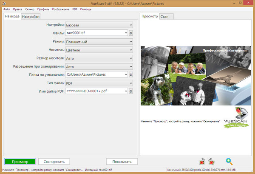Screen dimensions: 255x174
Task: Open the Тип файла dropdown showing PDF
Action: (99, 83)
